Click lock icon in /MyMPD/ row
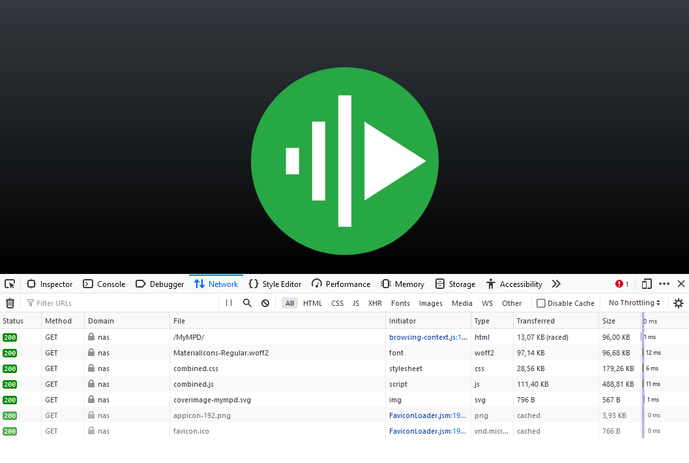This screenshot has height=463, width=689. point(91,336)
